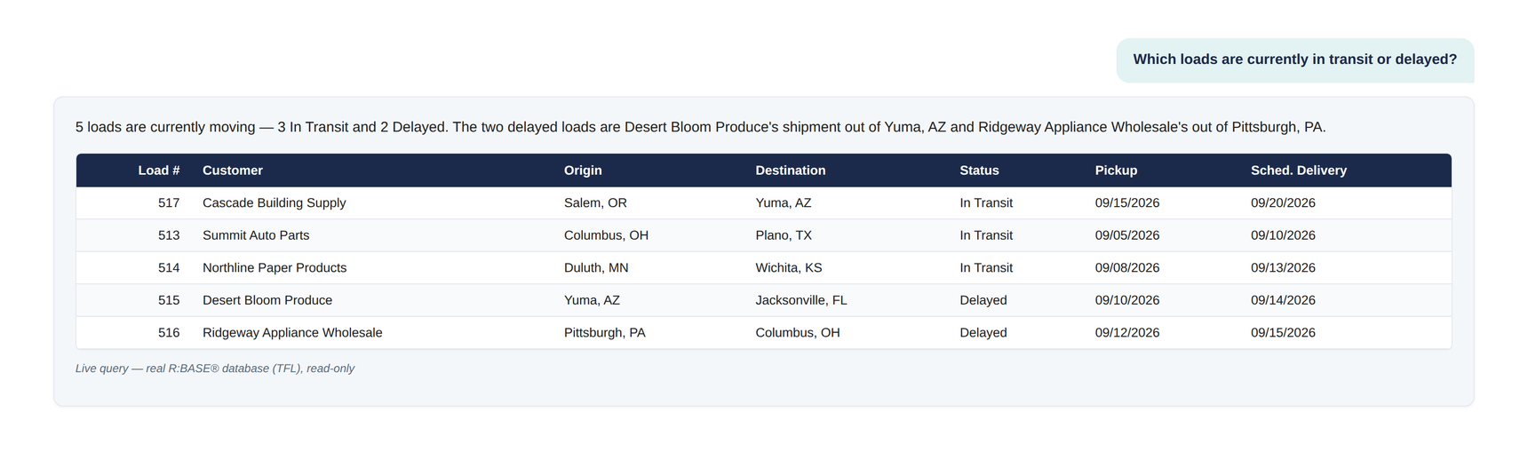Click the Customer column header
Viewport: 1528px width, 460px height.
point(233,171)
